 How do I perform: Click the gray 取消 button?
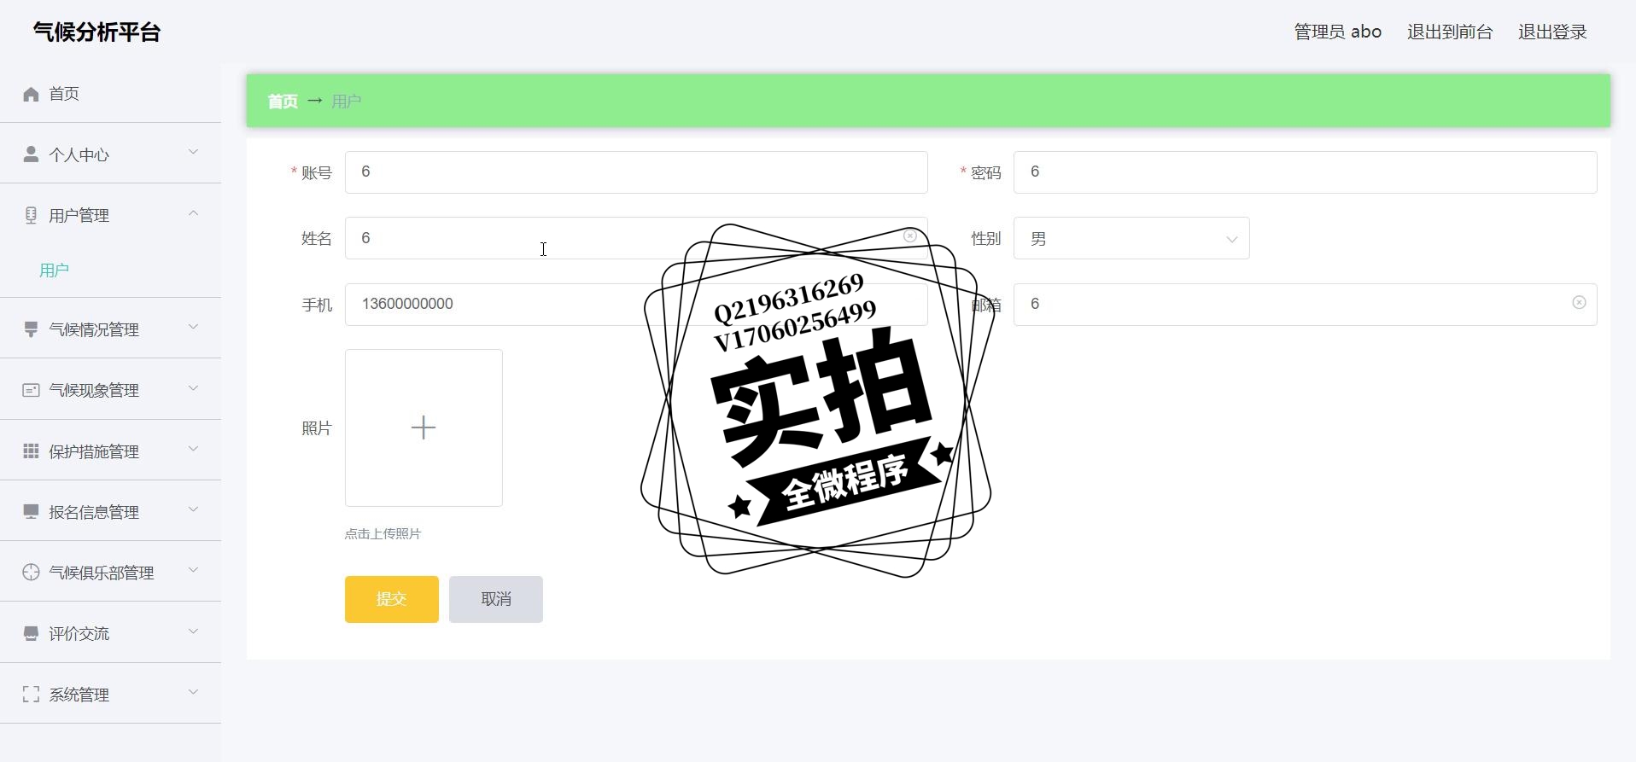496,599
